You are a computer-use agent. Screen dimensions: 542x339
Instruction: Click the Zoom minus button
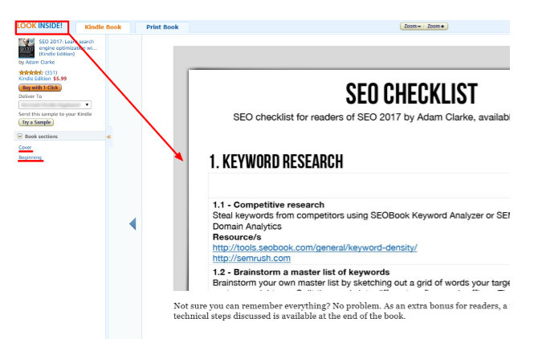coord(412,27)
